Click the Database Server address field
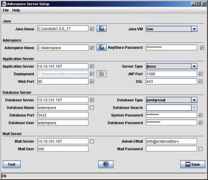Screen dimensions: 208x180 (63, 100)
